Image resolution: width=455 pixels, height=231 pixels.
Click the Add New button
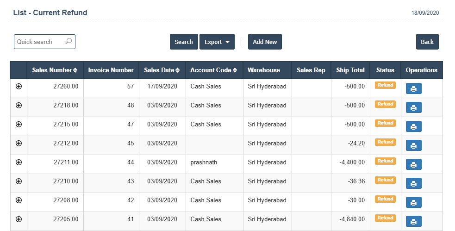[265, 42]
